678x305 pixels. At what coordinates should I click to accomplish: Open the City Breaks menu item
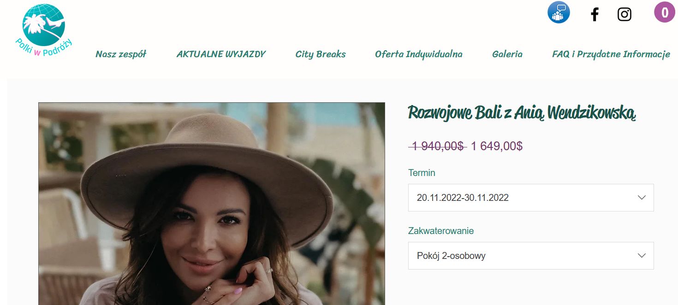pyautogui.click(x=321, y=54)
